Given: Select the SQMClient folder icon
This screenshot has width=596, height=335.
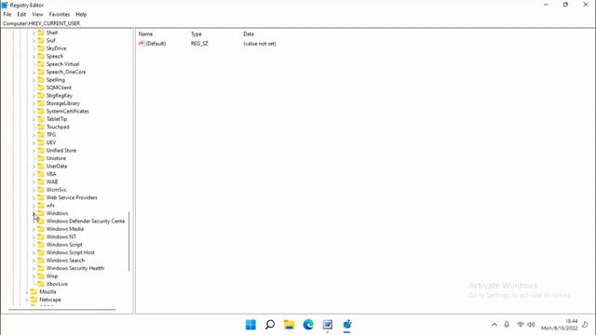Looking at the screenshot, I should pos(41,87).
